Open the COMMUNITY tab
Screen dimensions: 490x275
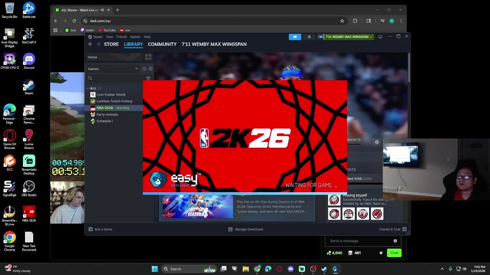(162, 44)
